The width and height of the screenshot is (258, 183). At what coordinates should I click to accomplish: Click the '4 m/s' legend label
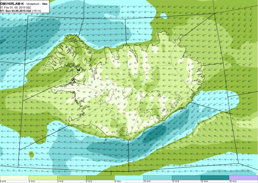(60, 181)
